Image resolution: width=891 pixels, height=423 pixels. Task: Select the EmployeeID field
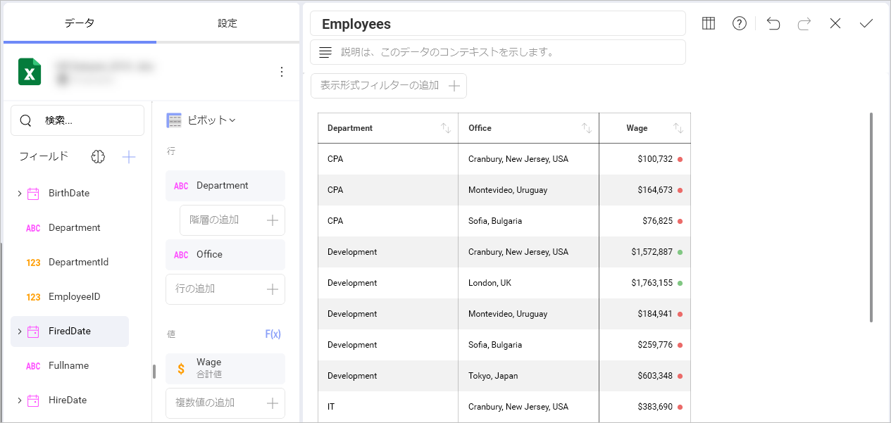(x=70, y=297)
